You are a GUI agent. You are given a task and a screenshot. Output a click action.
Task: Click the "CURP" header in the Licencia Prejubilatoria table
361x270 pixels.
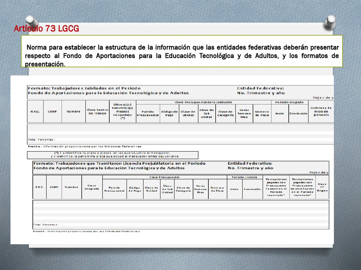click(x=54, y=187)
